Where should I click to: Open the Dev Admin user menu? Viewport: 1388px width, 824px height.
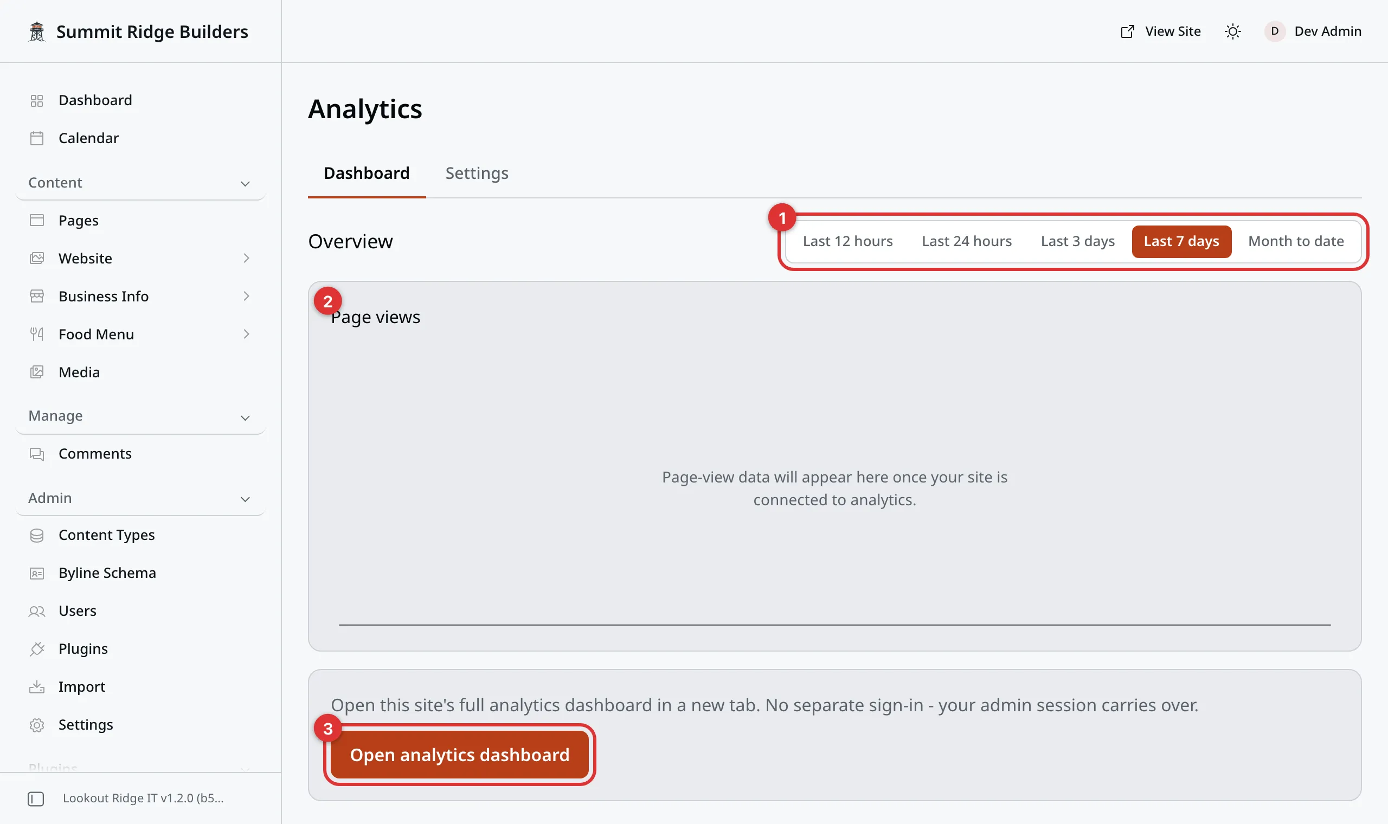[1313, 31]
